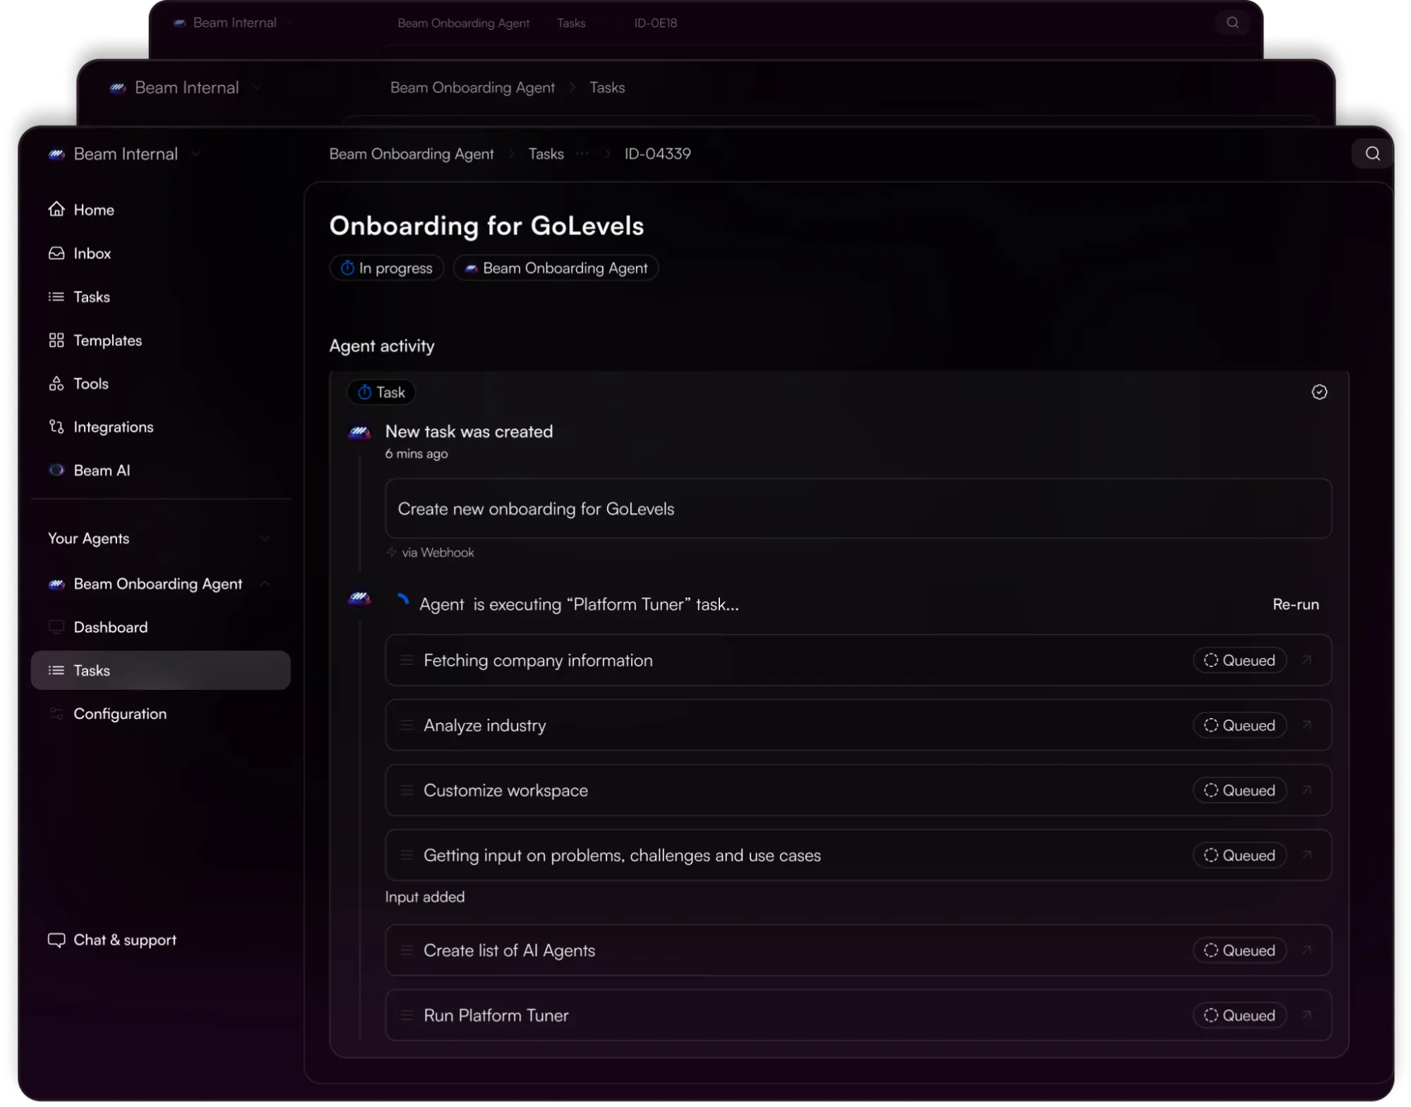The height and width of the screenshot is (1107, 1411).
Task: Expand the Beam Internal workspace dropdown
Action: tap(196, 153)
